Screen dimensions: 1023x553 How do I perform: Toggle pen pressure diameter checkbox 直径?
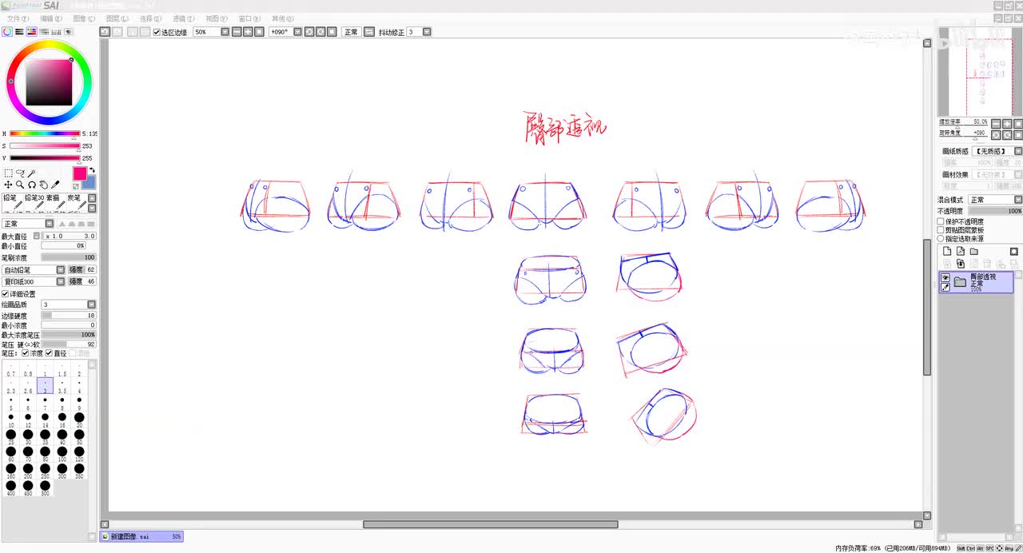(x=49, y=353)
